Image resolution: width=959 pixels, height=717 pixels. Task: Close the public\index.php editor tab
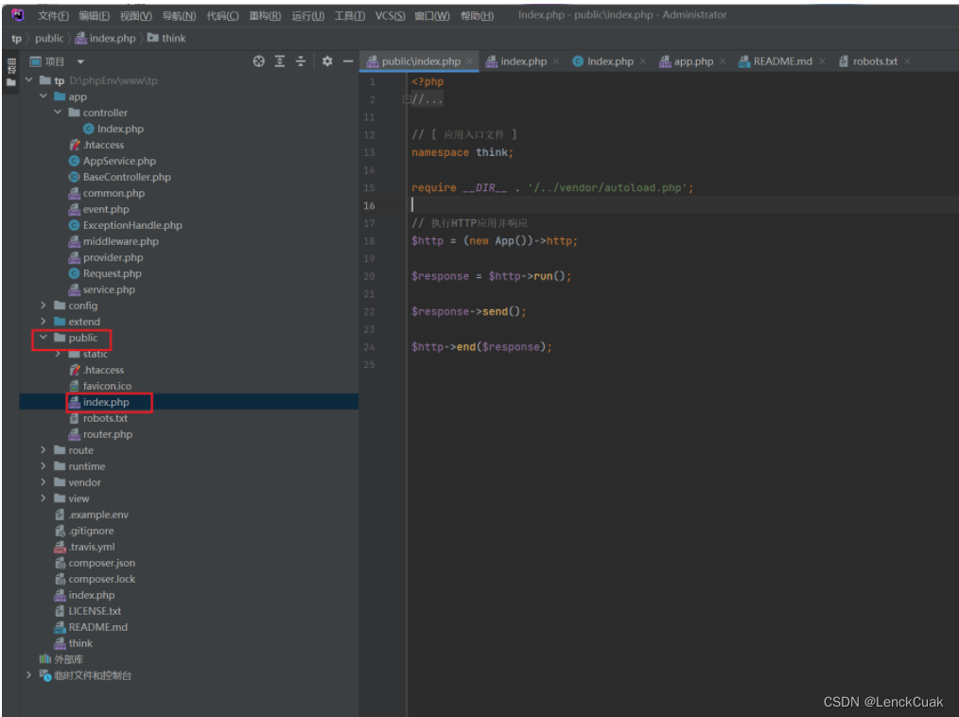click(x=469, y=61)
